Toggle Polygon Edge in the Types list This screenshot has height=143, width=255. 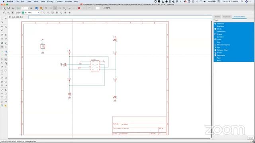pos(234,50)
